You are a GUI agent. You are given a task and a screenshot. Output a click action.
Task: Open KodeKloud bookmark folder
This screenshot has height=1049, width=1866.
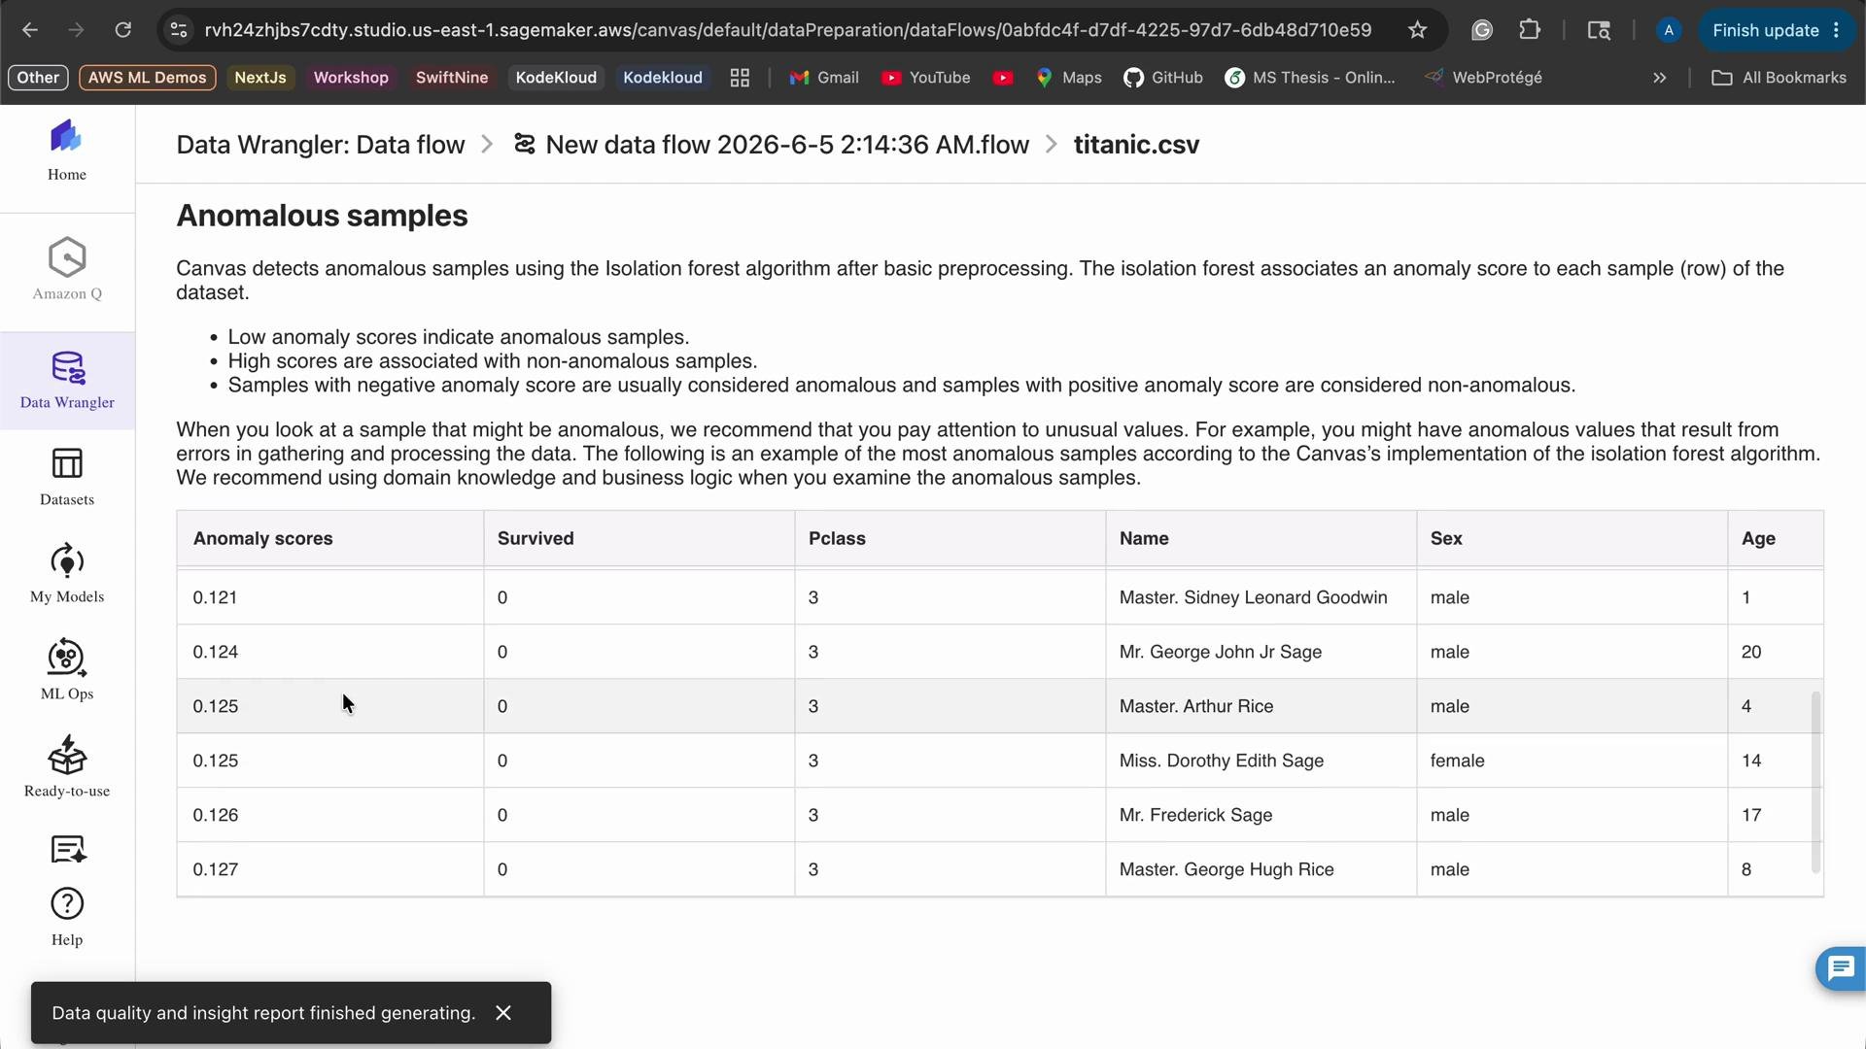[x=556, y=78]
